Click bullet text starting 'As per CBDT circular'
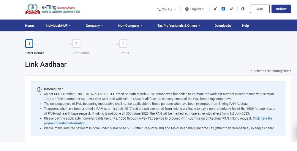 [x=159, y=96]
